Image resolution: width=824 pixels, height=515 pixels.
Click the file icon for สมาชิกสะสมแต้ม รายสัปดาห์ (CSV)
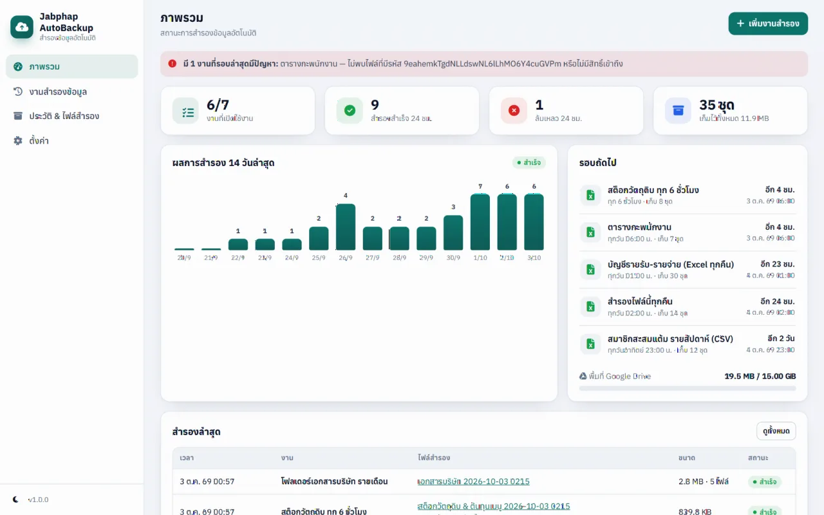coord(590,344)
